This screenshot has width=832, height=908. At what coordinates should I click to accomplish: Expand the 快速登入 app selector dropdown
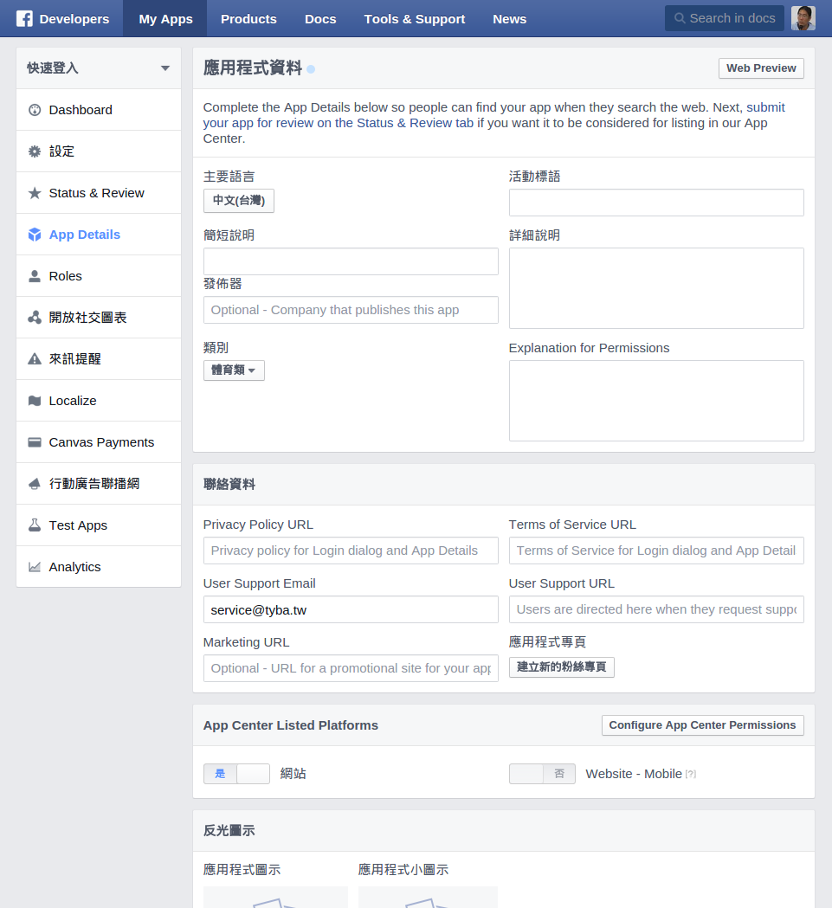(x=164, y=68)
